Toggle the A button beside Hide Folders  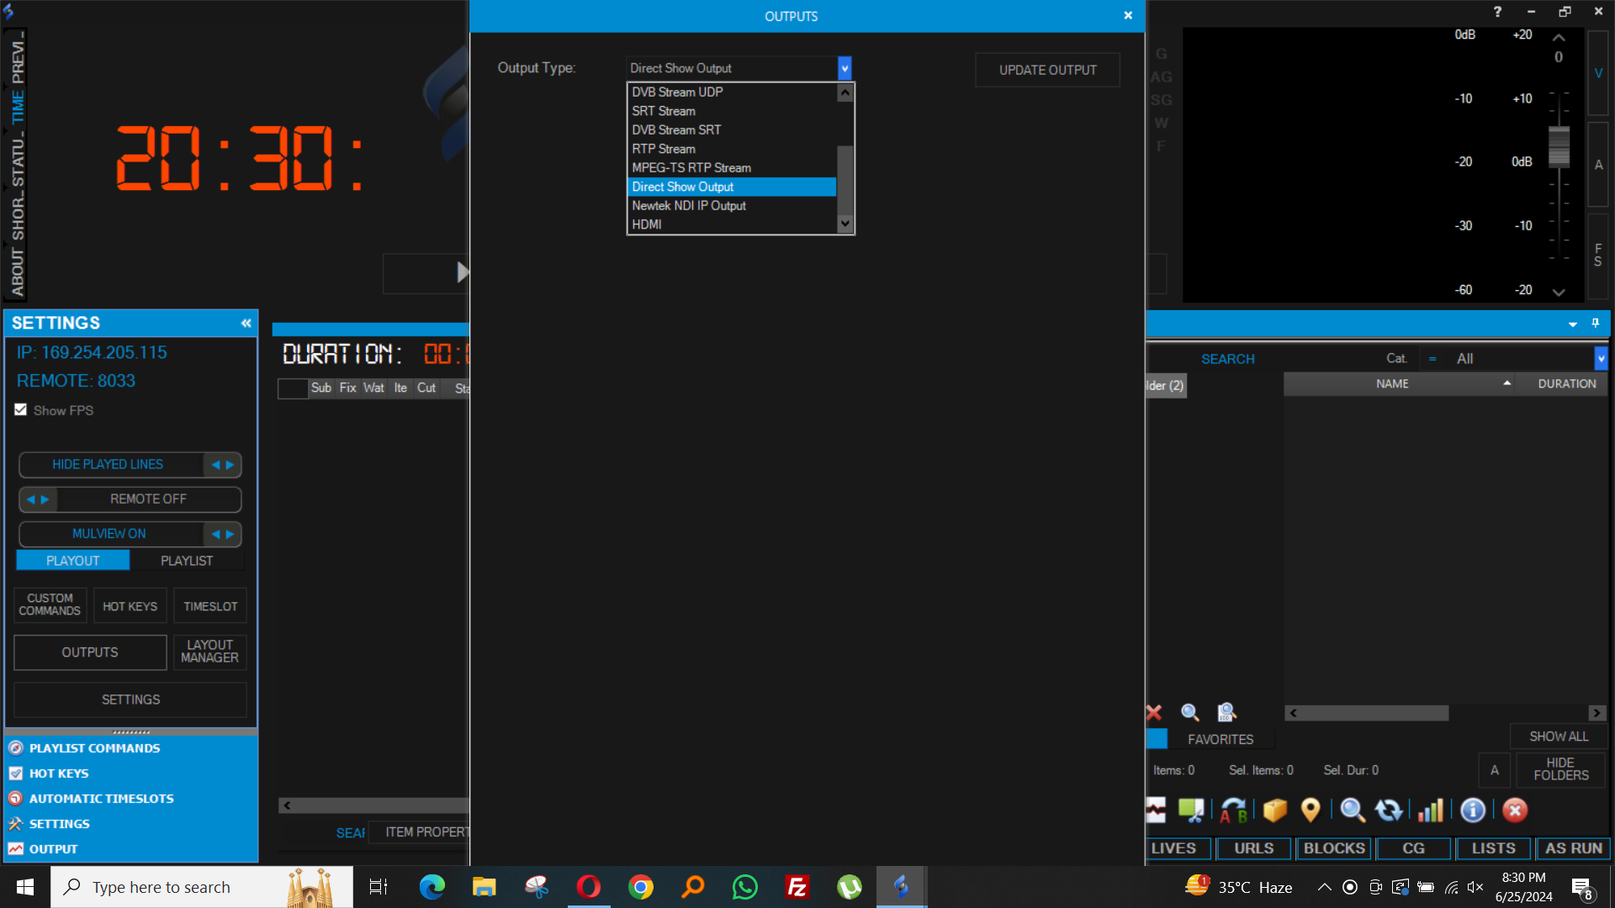[x=1495, y=770]
